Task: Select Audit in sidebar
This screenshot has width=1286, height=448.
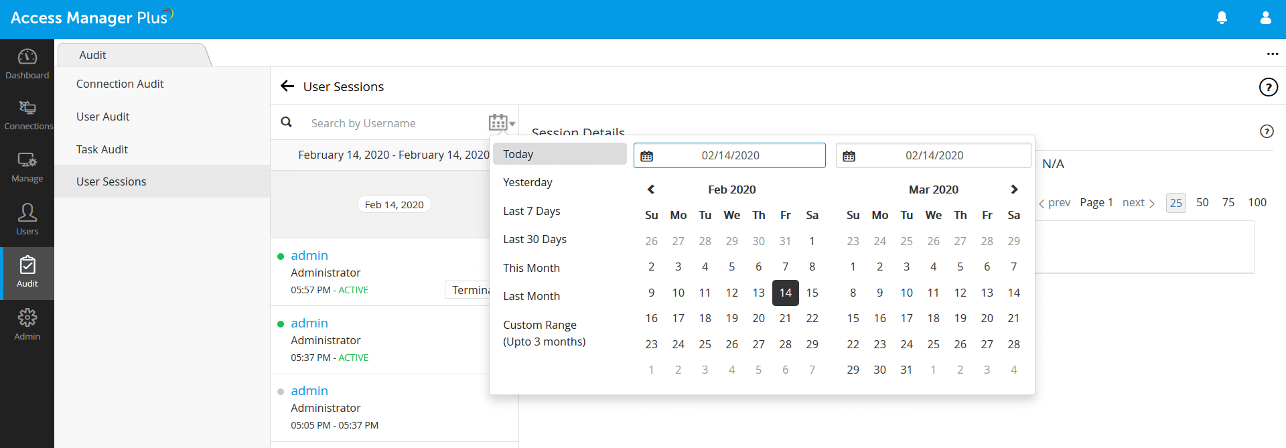Action: click(x=27, y=273)
